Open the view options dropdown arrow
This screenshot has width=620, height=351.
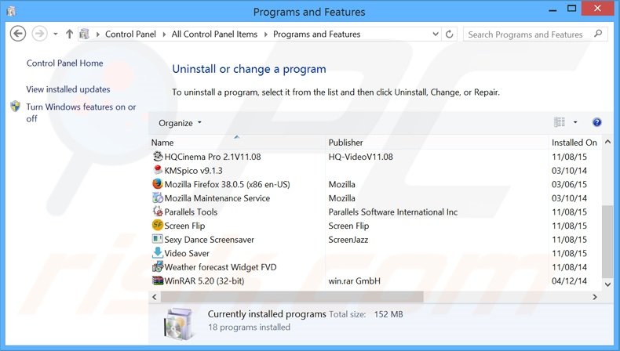(575, 122)
